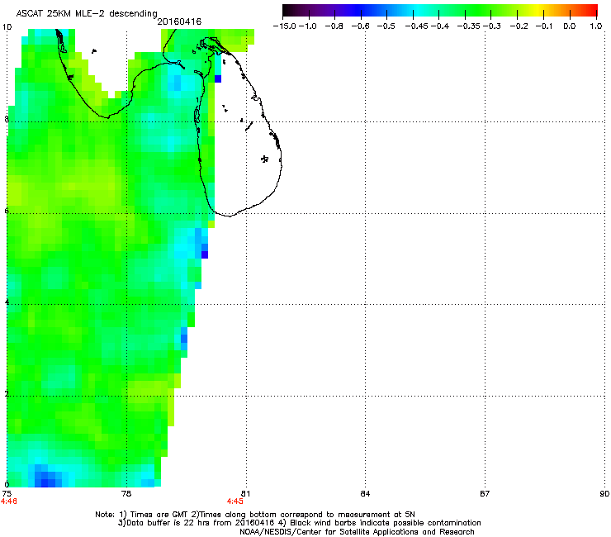Click the -0.5 label on the color scale

(386, 26)
